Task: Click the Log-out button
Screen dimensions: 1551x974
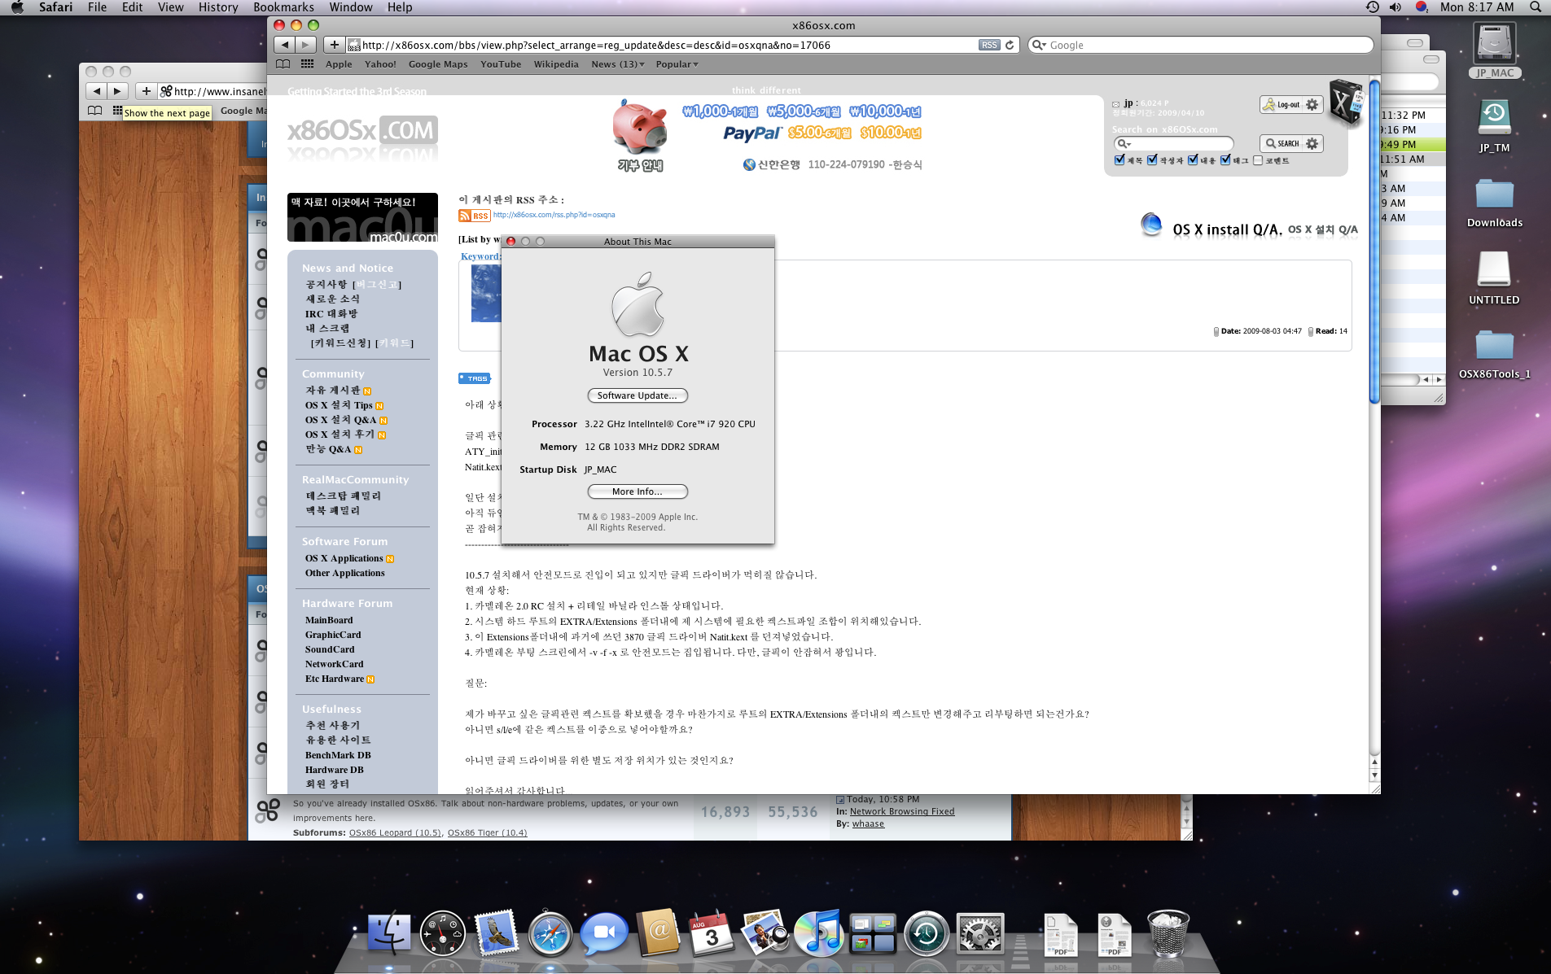Action: tap(1282, 105)
